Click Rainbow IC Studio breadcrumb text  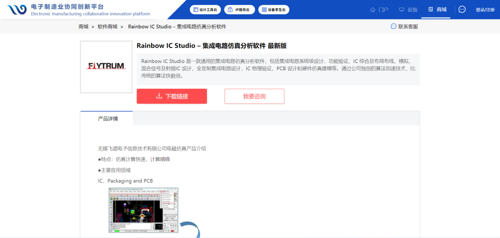(177, 27)
